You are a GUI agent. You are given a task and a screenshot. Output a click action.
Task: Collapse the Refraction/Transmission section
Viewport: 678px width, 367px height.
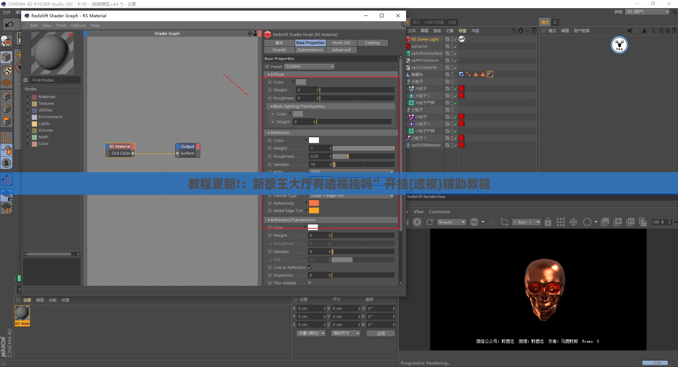tap(269, 220)
